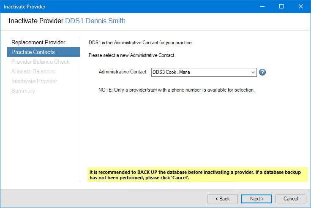Screen dimensions: 311x208
Task: Jump to the Summary step
Action: click(23, 91)
